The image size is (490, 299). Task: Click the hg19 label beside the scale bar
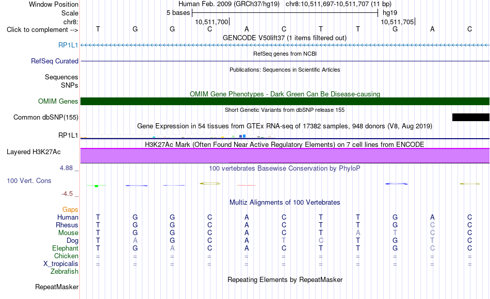point(390,13)
